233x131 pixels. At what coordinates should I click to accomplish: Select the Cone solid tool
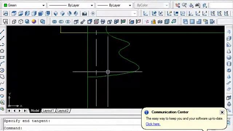click(229, 51)
